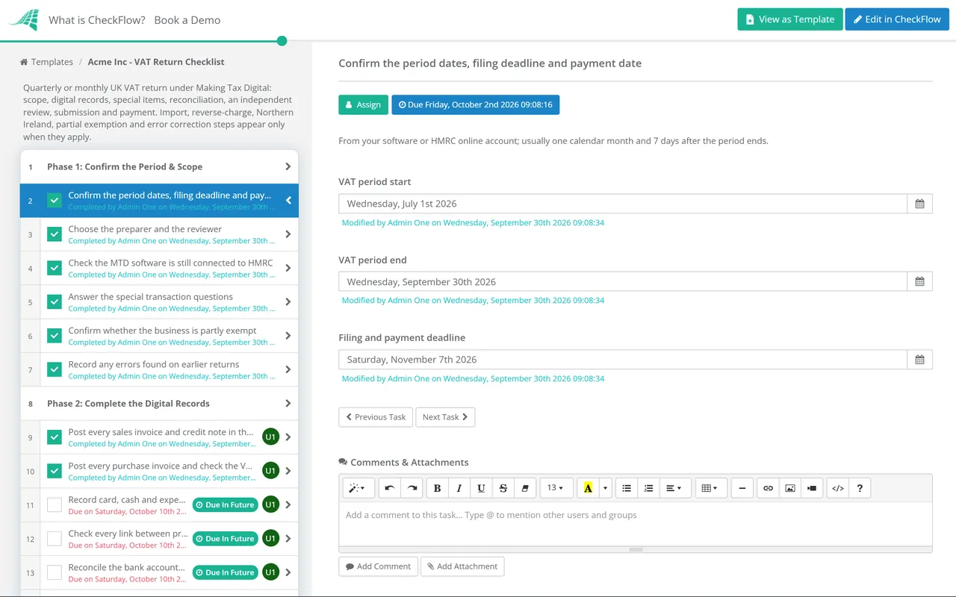The height and width of the screenshot is (597, 956).
Task: Click Edit in CheckFlow button
Action: pos(897,19)
